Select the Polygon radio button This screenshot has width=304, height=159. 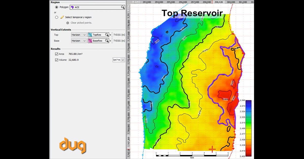click(56, 7)
